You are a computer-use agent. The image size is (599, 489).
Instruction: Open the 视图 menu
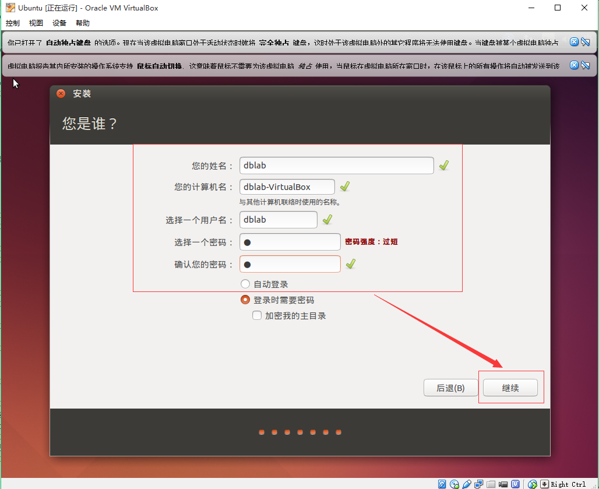coord(36,23)
